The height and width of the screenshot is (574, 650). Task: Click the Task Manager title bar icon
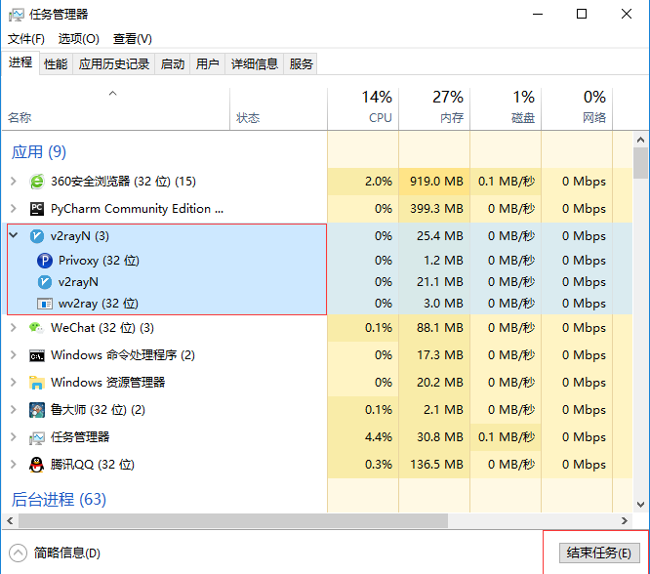[x=17, y=15]
